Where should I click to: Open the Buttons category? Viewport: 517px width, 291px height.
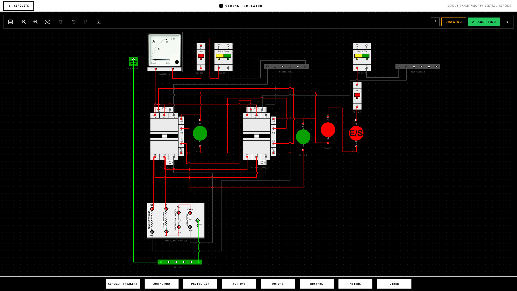coord(239,284)
